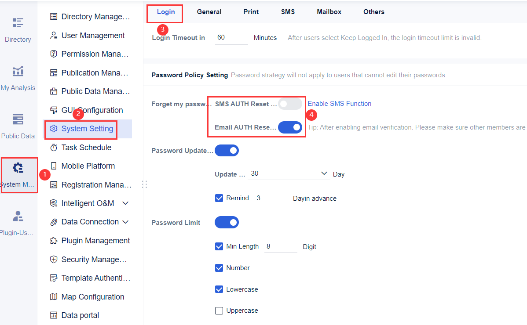Click the Enable SMS Function link
This screenshot has width=527, height=325.
click(339, 104)
